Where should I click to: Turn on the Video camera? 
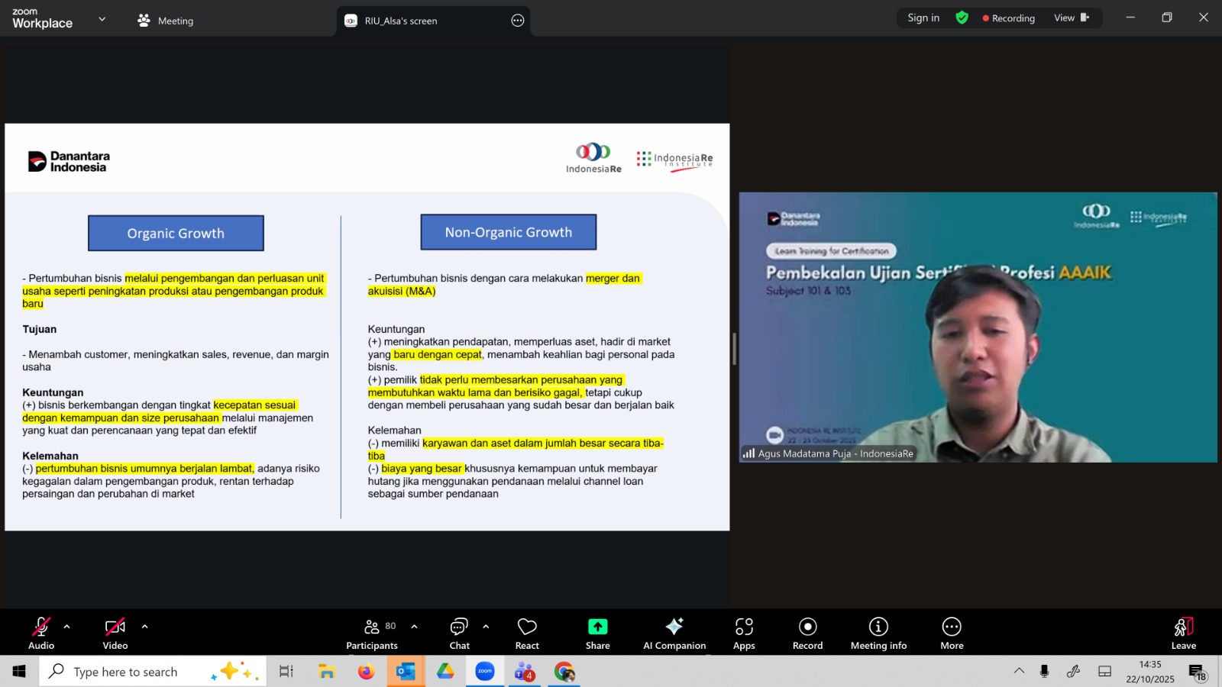(115, 634)
